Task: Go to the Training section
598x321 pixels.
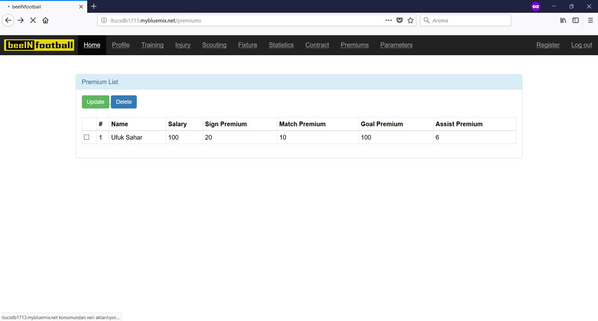Action: (152, 45)
